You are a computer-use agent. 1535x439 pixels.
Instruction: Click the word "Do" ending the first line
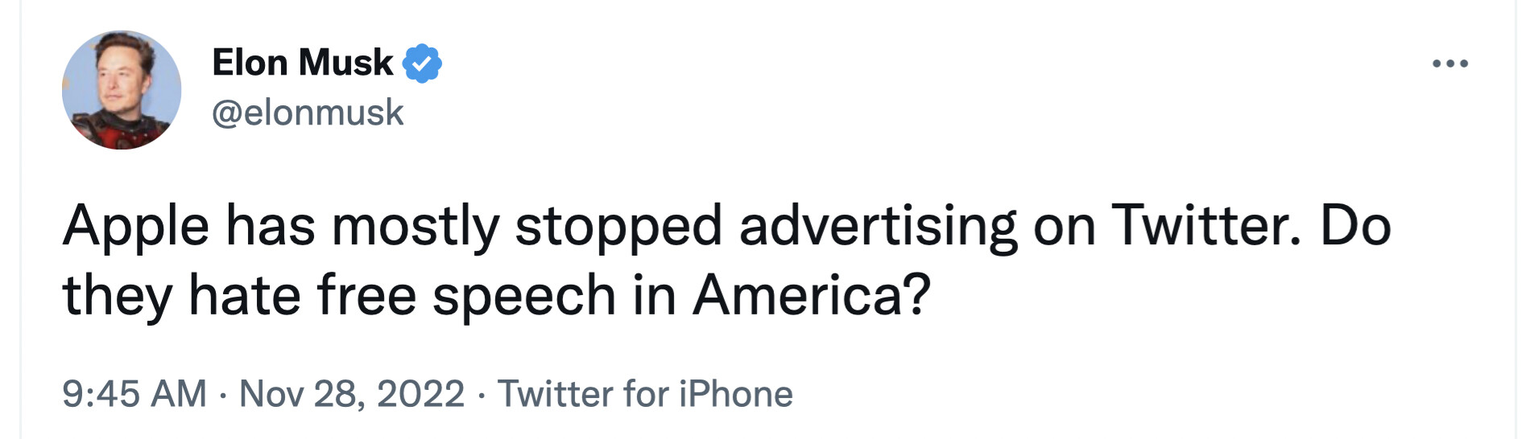coord(1355,225)
